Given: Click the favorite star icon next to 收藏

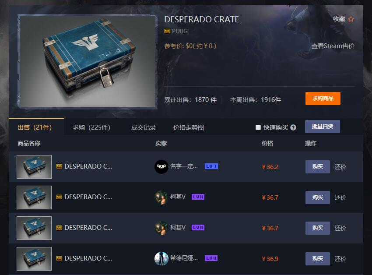Looking at the screenshot, I should tap(351, 19).
